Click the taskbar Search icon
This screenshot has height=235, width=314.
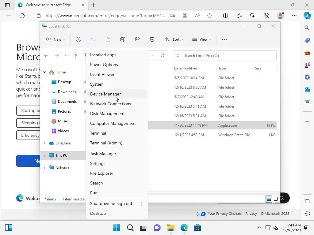(130, 228)
